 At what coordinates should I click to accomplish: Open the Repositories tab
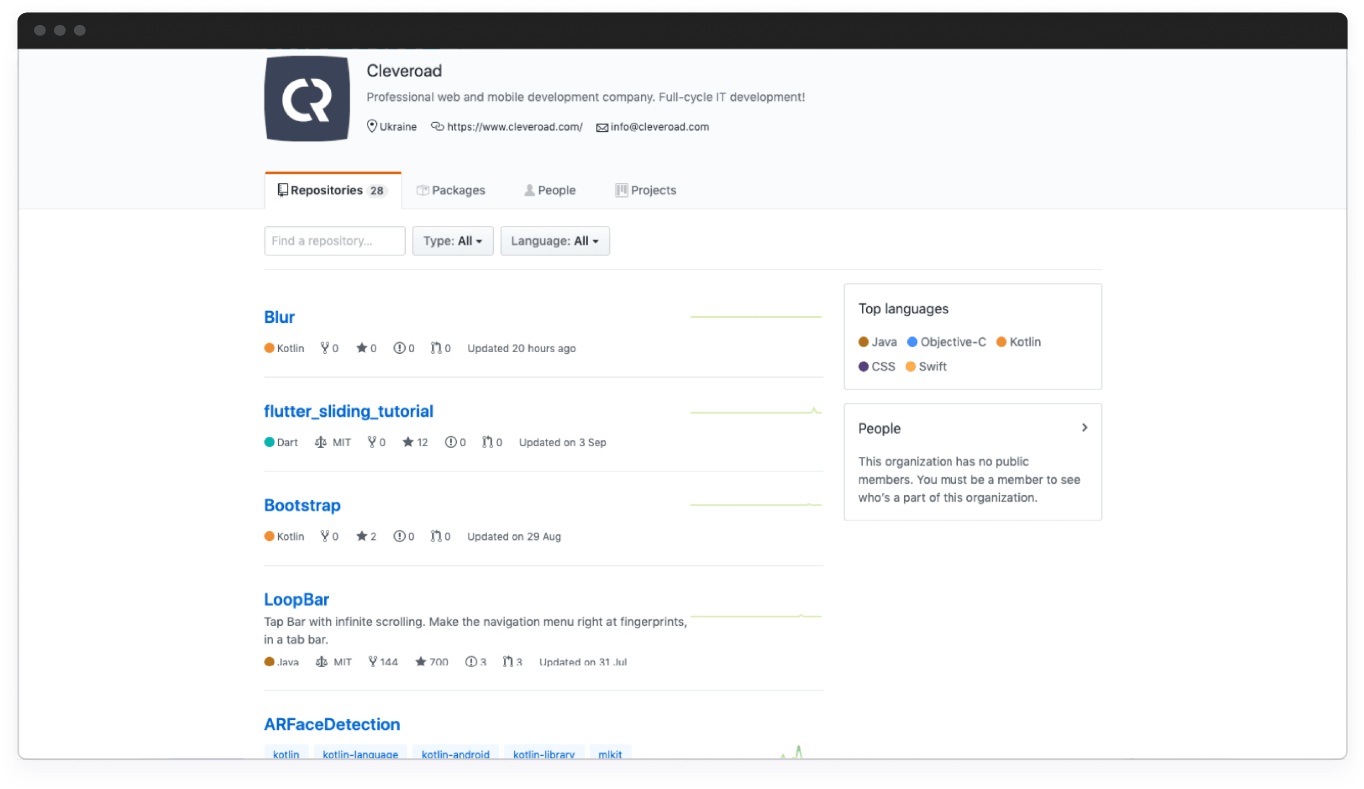tap(333, 190)
